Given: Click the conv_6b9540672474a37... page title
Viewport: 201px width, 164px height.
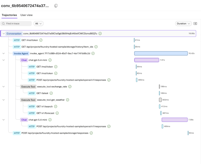Looking at the screenshot, I should (25, 6).
